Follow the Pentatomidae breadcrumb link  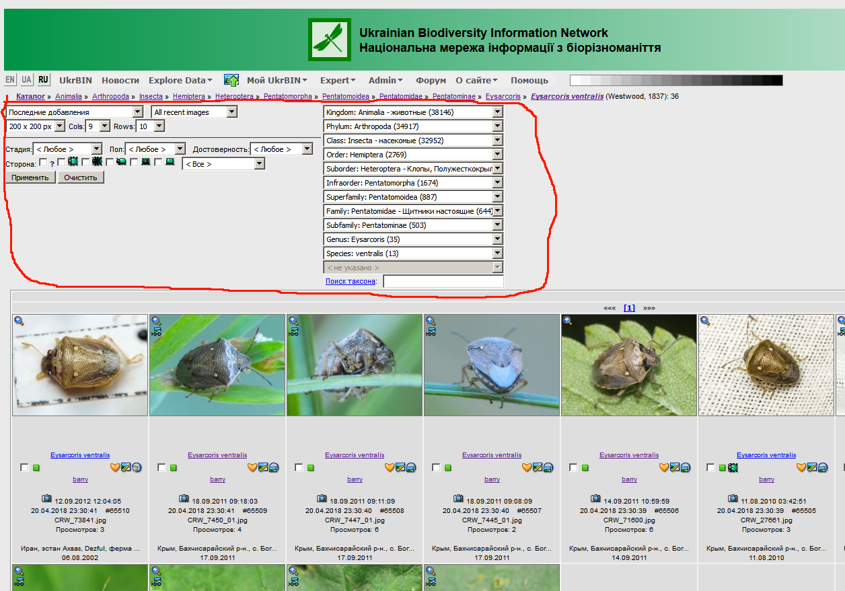[401, 97]
